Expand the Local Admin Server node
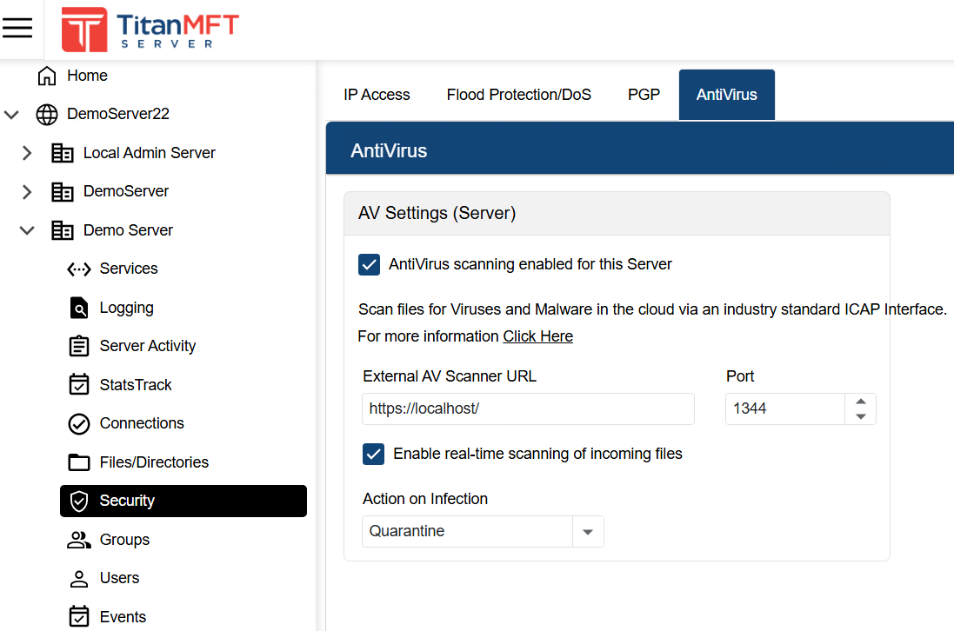Screen dimensions: 954x631 (26, 152)
